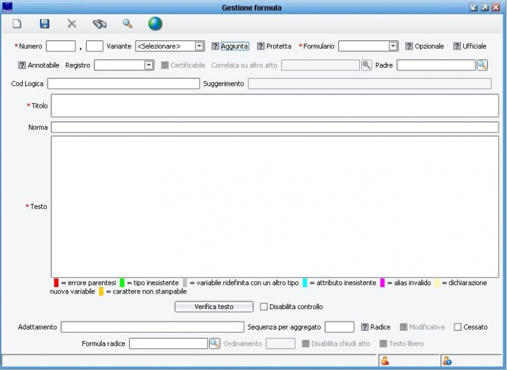
Task: Click the binoculars search icon
Action: pos(99,23)
